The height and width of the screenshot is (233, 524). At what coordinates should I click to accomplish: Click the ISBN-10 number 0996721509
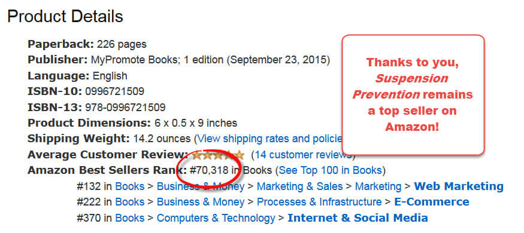point(114,91)
